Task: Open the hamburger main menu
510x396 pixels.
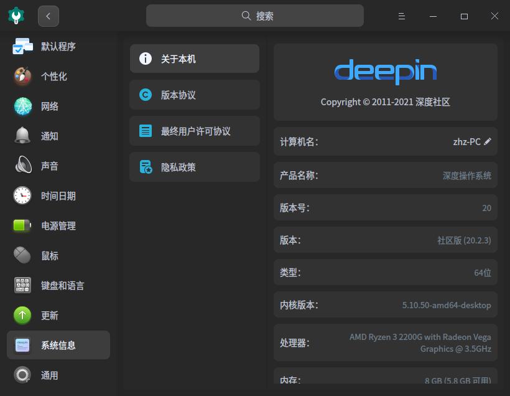Action: tap(402, 16)
